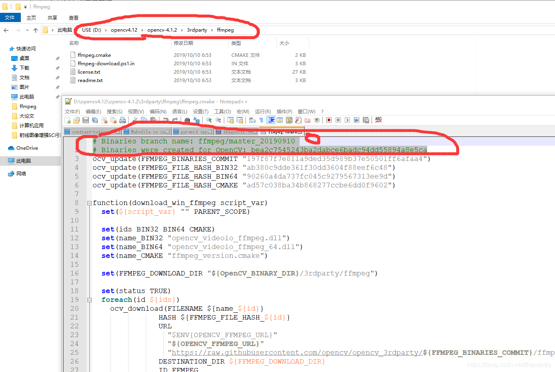Open 网络 in the navigation pane

coord(21,174)
